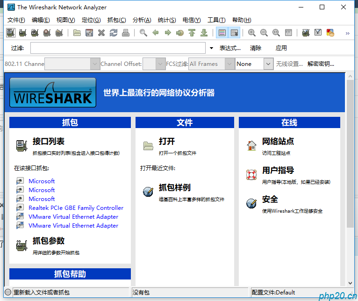This screenshot has width=358, height=301.
Task: Start a new live capture icon
Action: point(35,33)
